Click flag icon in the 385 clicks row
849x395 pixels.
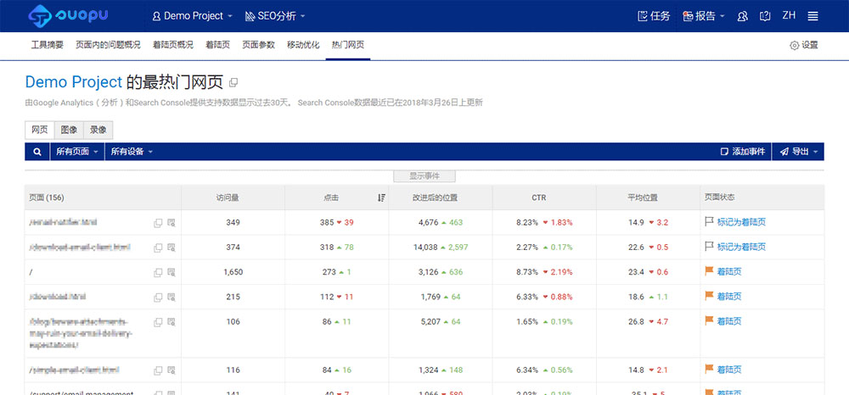[x=709, y=221]
